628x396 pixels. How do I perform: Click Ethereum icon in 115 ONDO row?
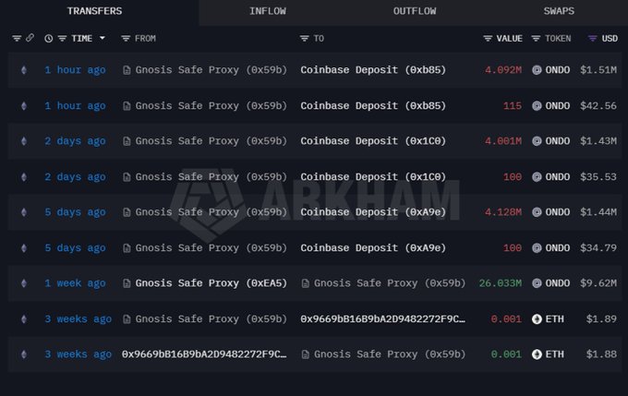(24, 106)
